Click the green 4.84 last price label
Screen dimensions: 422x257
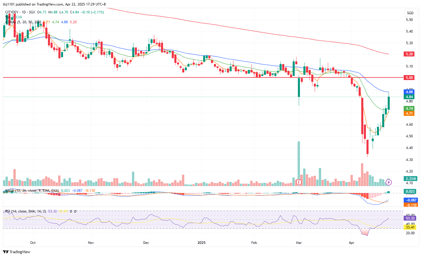pyautogui.click(x=409, y=97)
